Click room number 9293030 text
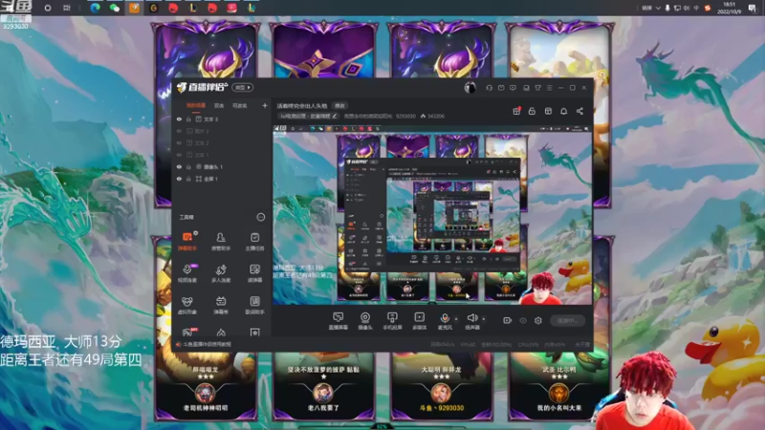The image size is (765, 430). [x=405, y=116]
